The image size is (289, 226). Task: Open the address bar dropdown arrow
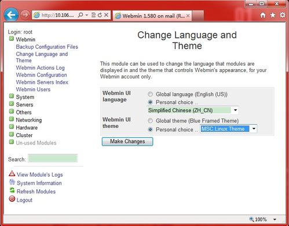[87, 15]
